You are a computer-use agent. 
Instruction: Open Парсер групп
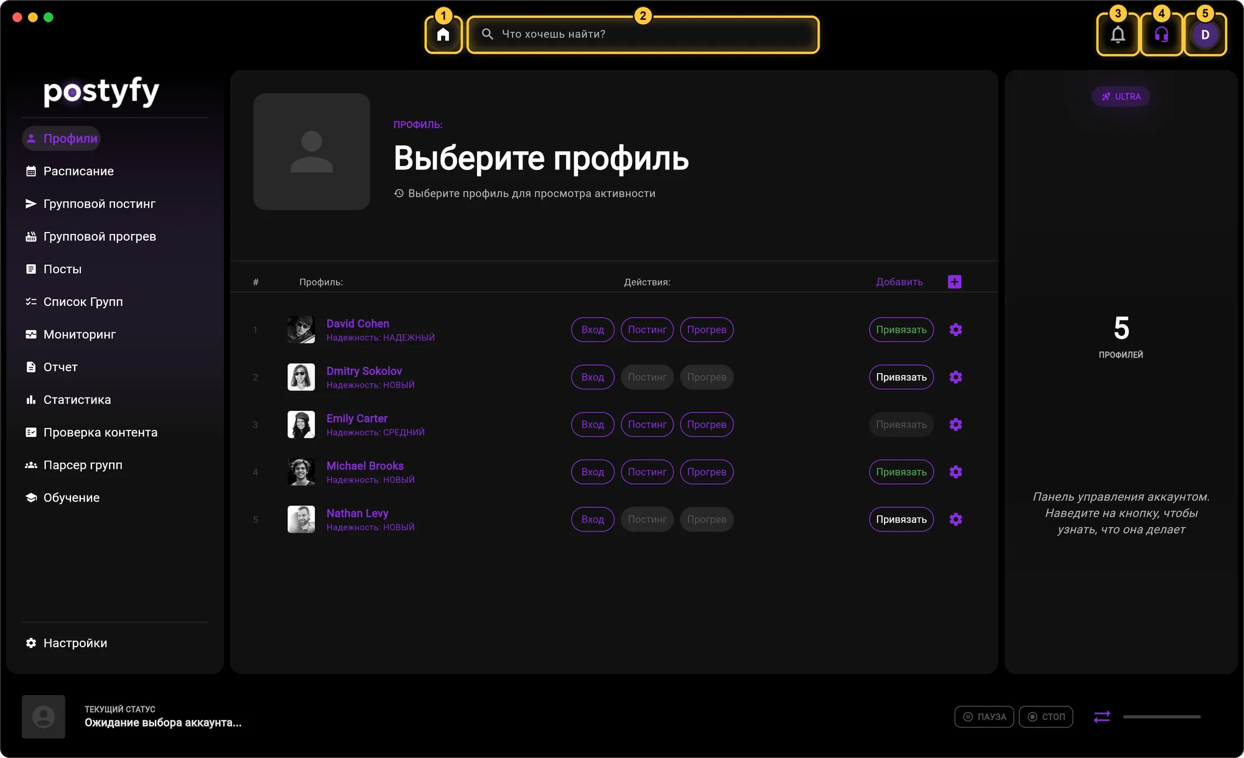[x=73, y=465]
